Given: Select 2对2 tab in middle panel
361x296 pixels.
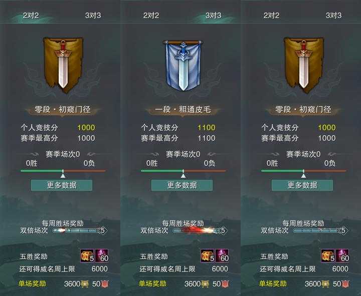Looking at the screenshot, I should pos(151,16).
